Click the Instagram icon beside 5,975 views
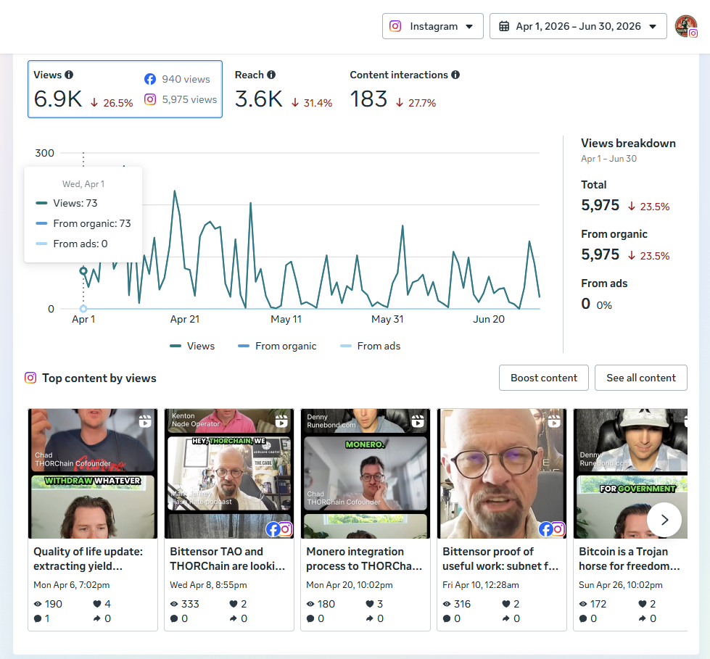The height and width of the screenshot is (659, 710). pos(150,99)
